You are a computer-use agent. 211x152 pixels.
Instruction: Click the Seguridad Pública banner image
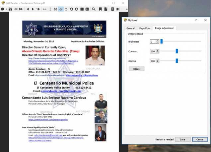click(64, 29)
